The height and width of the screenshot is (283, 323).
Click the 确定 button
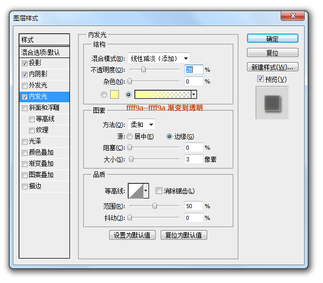272,39
